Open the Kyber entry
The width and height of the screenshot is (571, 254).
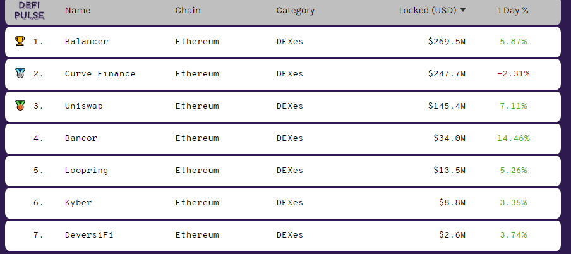point(78,203)
